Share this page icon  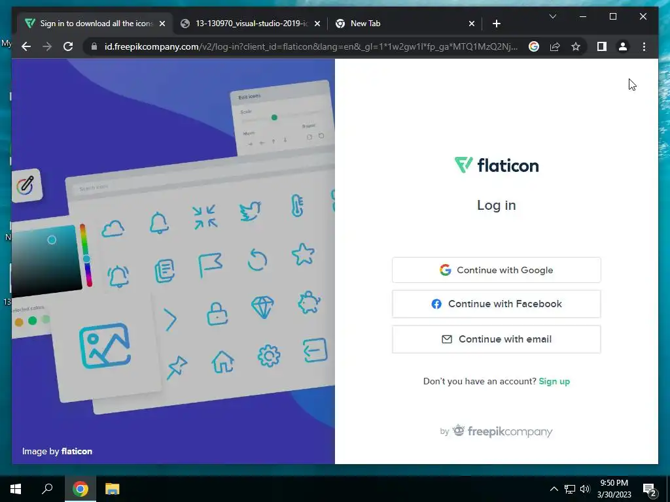[555, 46]
